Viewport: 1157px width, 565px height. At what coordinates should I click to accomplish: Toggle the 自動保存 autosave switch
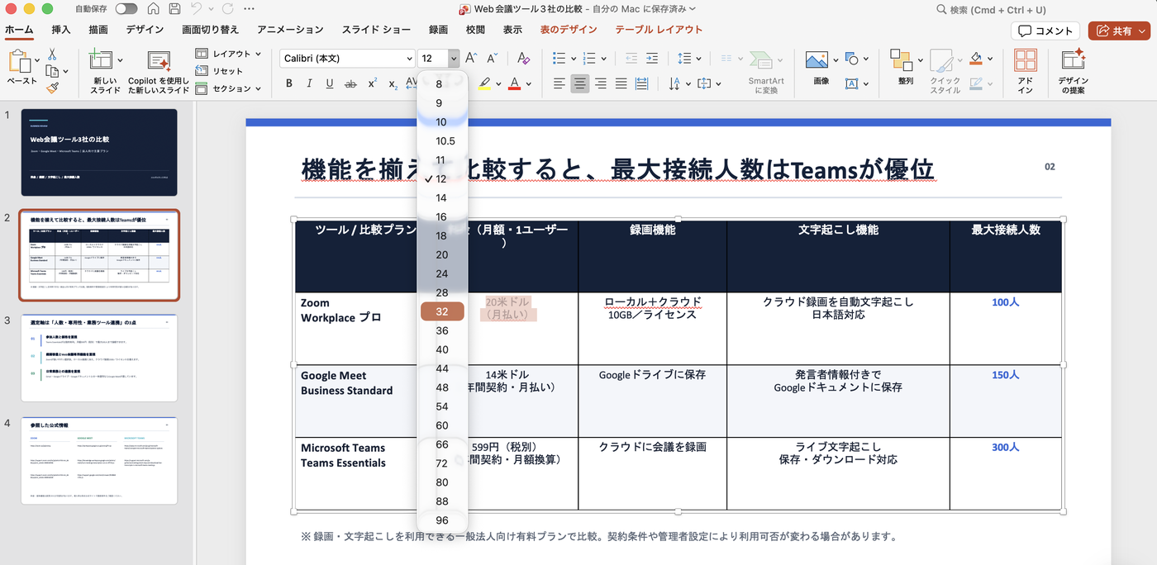click(x=126, y=9)
